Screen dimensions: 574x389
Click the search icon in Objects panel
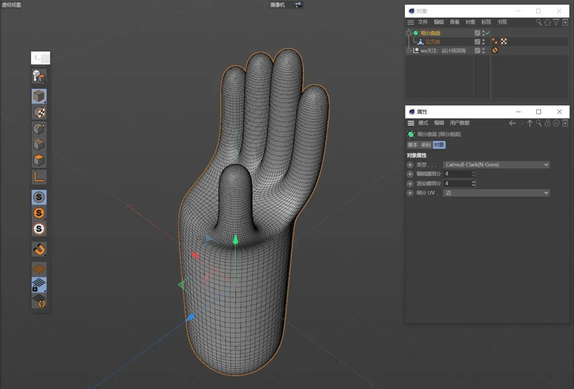tap(538, 22)
